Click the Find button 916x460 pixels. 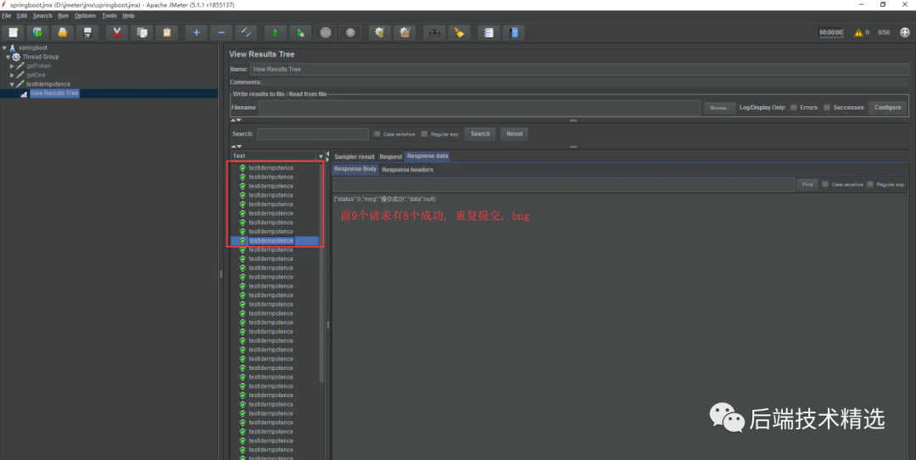(807, 184)
